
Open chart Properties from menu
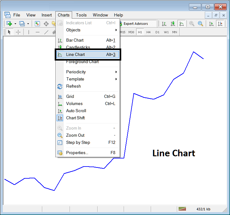[77, 153]
